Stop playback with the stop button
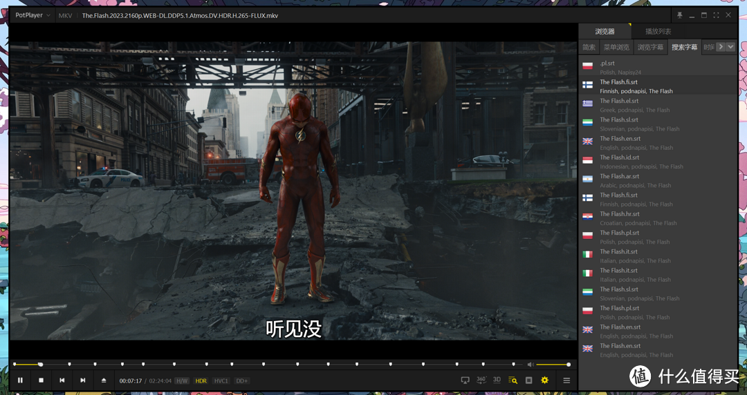This screenshot has height=395, width=747. (x=41, y=380)
